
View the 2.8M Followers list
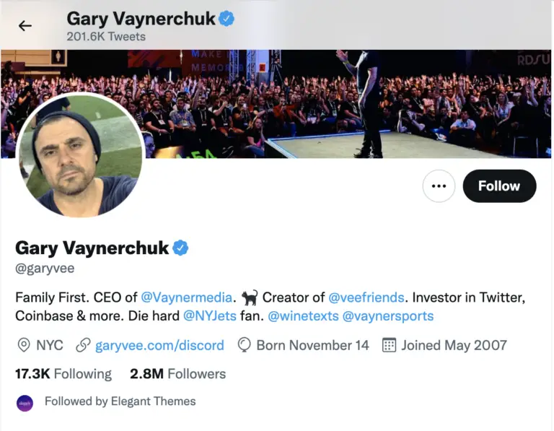[x=177, y=374]
